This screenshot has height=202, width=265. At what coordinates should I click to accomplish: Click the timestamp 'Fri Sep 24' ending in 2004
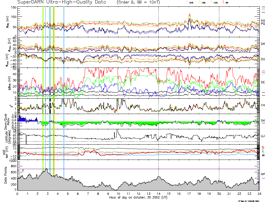[248, 201]
